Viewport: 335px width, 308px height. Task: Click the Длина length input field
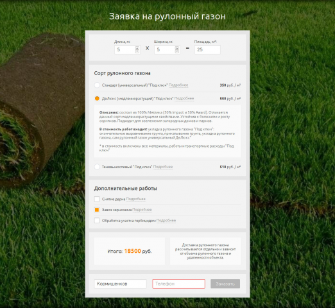pyautogui.click(x=127, y=49)
